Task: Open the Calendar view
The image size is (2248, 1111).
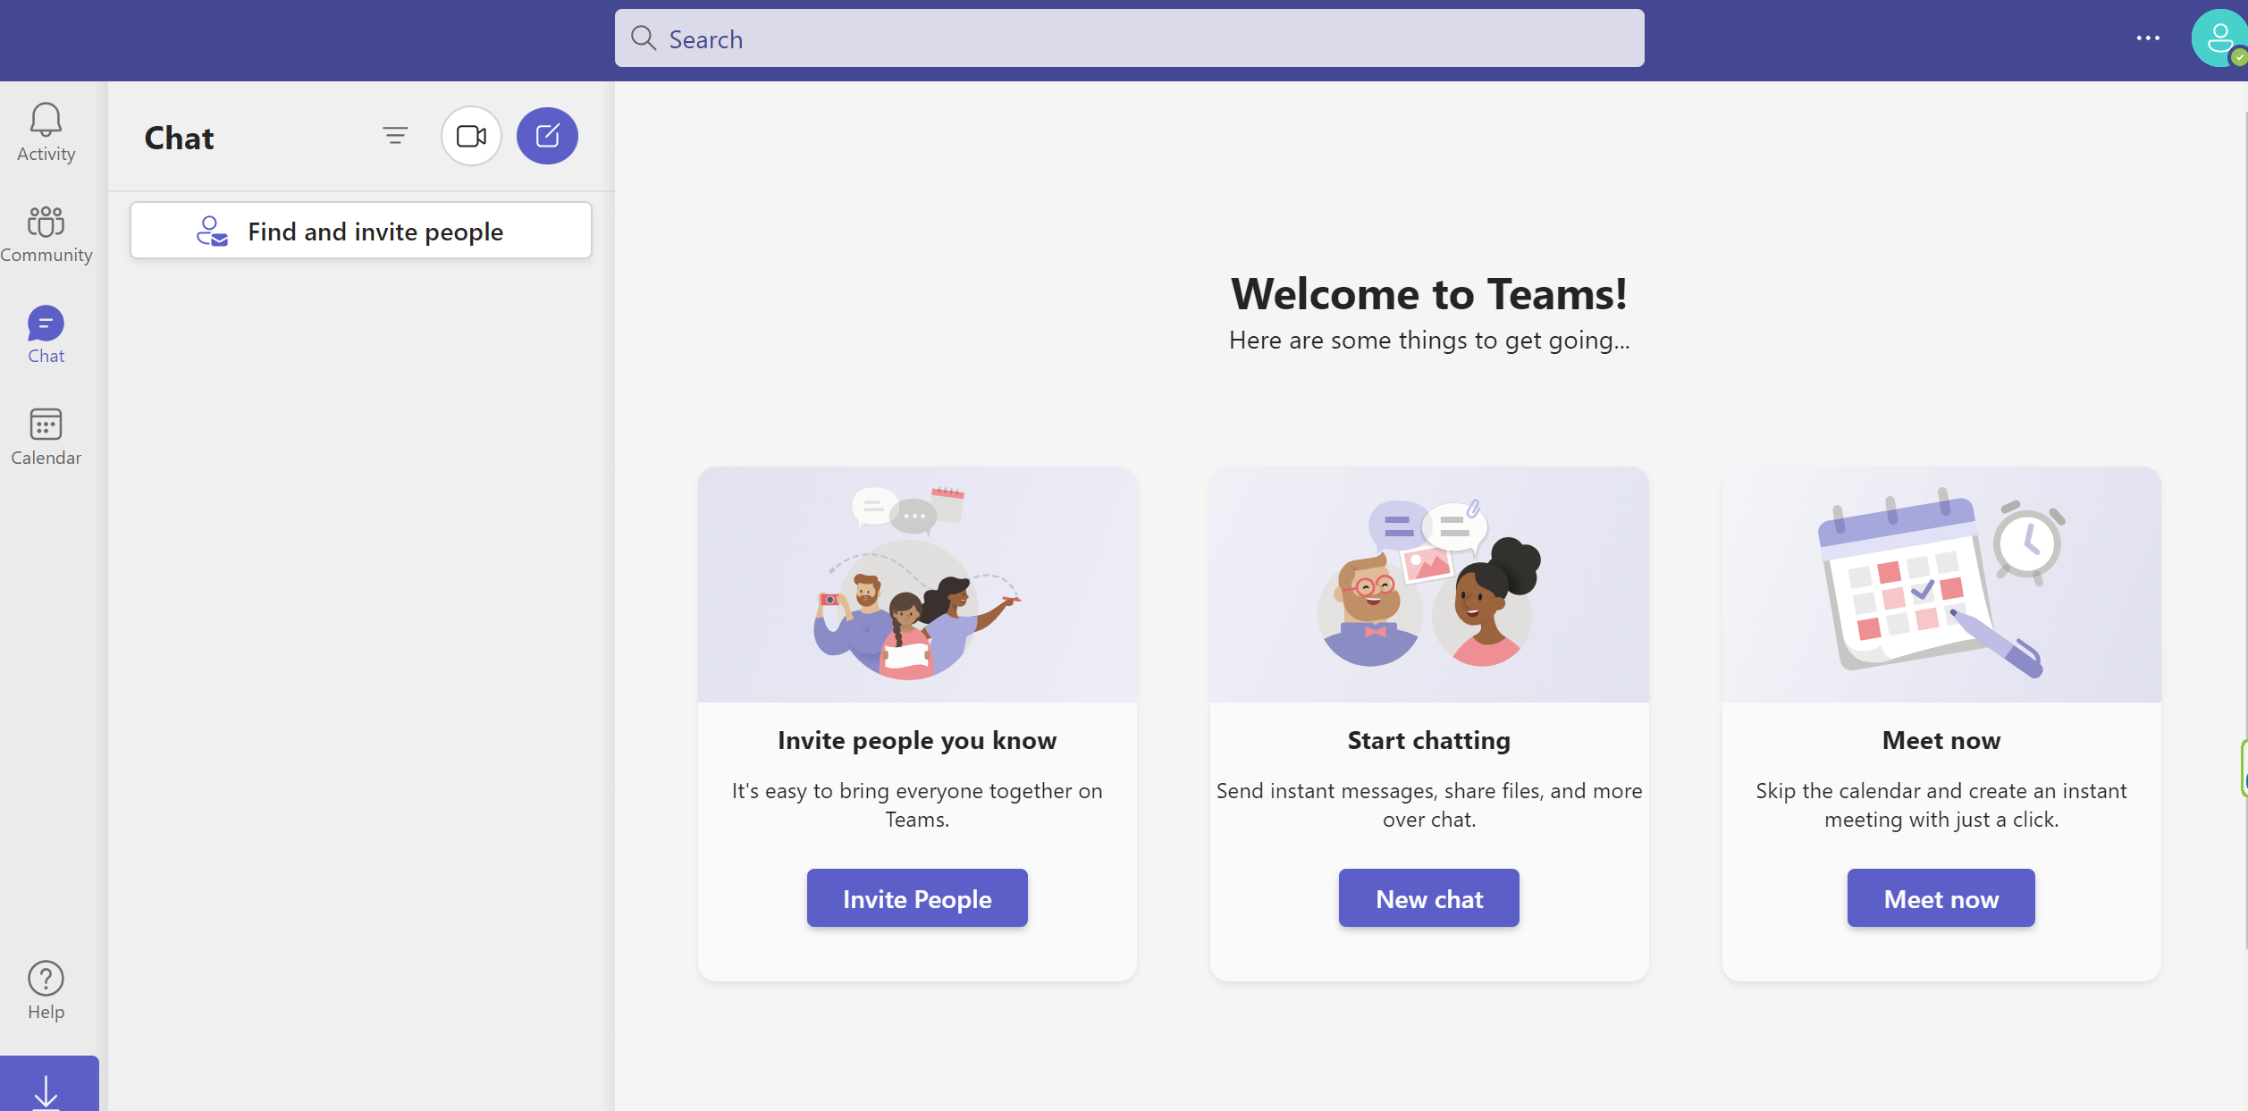Action: point(46,436)
